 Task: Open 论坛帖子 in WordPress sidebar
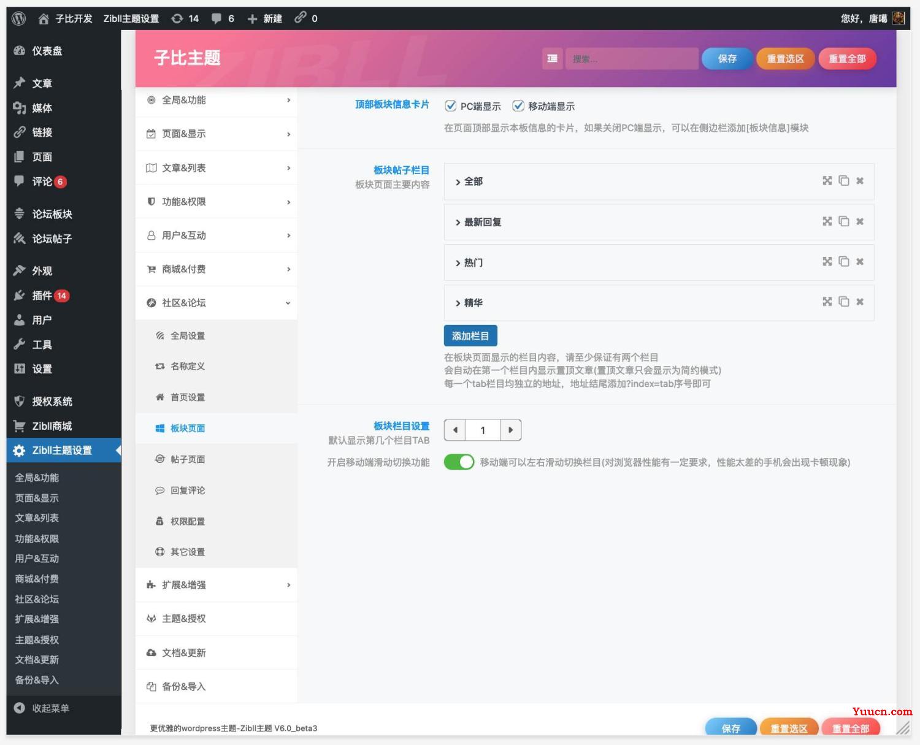64,239
